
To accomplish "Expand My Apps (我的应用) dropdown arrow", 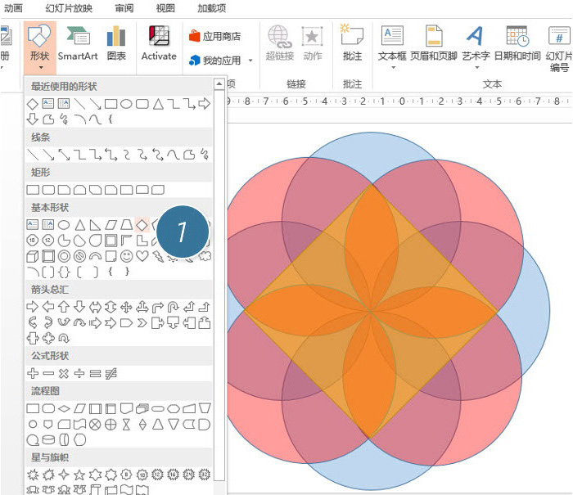I will coord(250,61).
